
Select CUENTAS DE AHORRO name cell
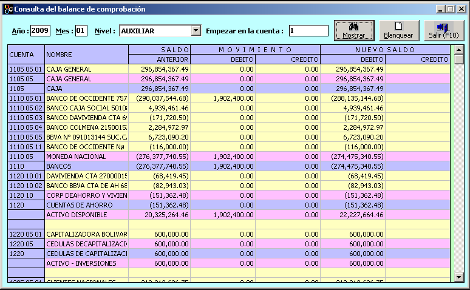click(x=87, y=205)
